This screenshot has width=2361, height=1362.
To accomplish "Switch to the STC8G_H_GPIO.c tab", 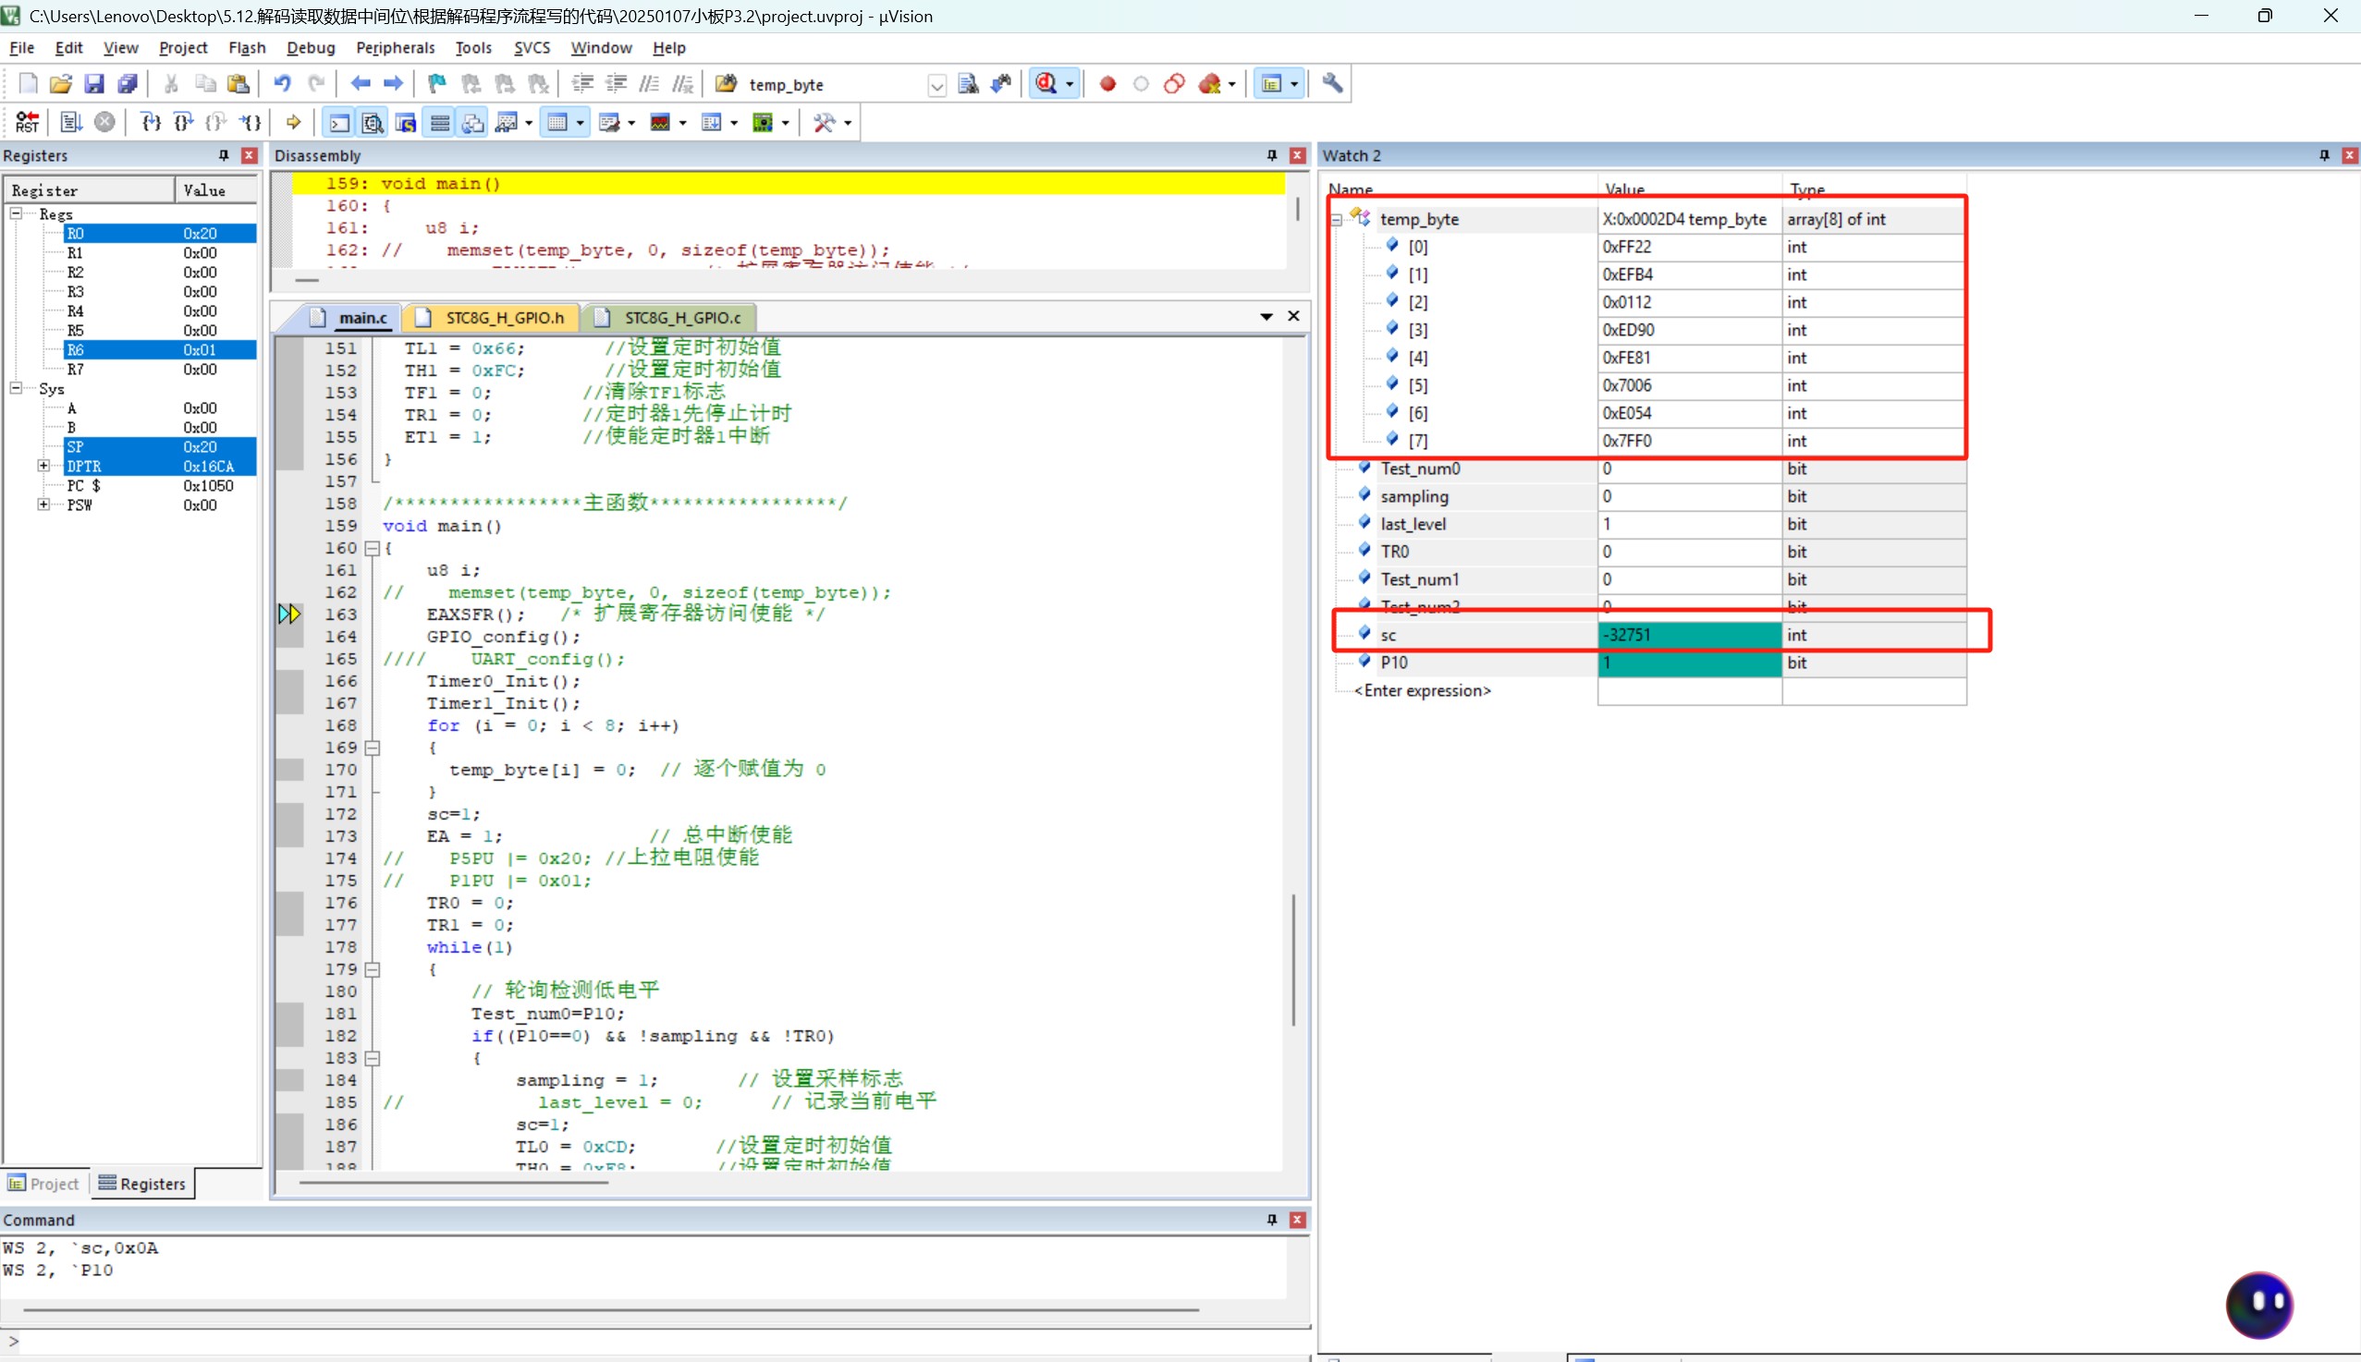I will [670, 318].
